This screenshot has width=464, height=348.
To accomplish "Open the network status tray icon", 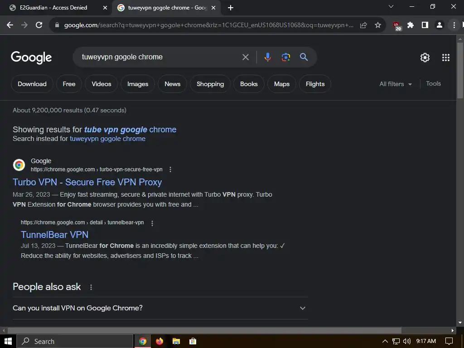I will pyautogui.click(x=396, y=341).
